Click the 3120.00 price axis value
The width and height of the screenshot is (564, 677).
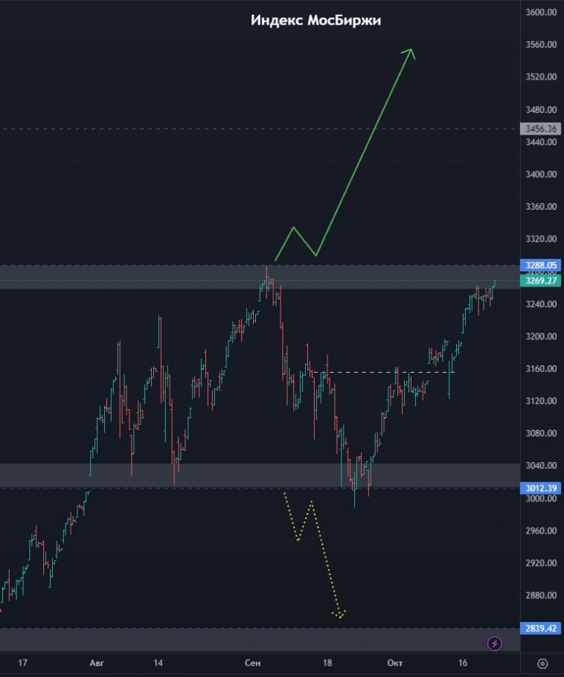click(x=541, y=401)
